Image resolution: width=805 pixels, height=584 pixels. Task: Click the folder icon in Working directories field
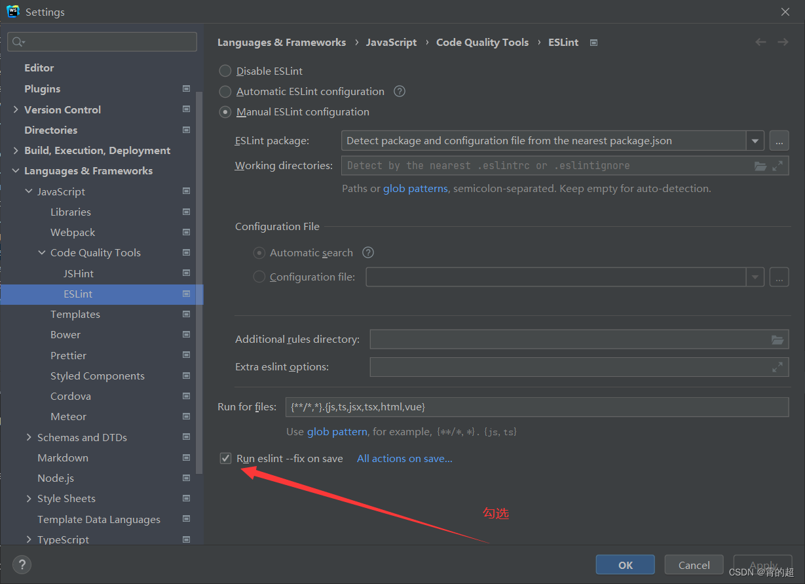[x=760, y=166]
